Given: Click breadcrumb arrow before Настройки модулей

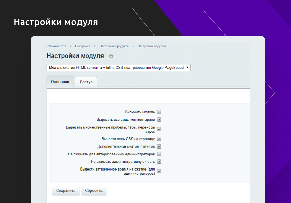Looking at the screenshot, I should 133,46.
